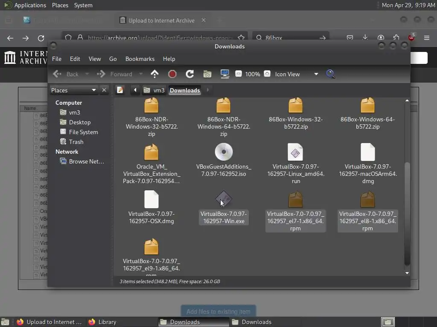Select 86Box-Windows-64-b5722.zip archive icon
437x327 pixels.
[367, 106]
